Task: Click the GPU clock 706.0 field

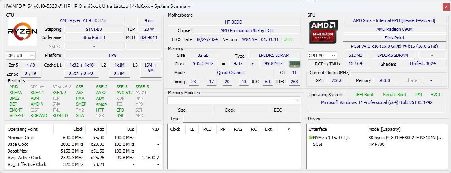Action: click(337, 81)
